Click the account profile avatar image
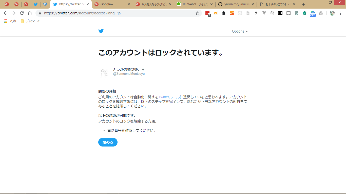This screenshot has width=346, height=194. (x=104, y=73)
